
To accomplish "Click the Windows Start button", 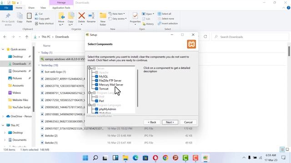I will 85,158.
